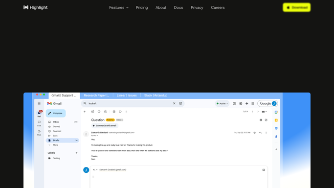The image size is (334, 188).
Task: Click the Compose button
Action: [56, 113]
